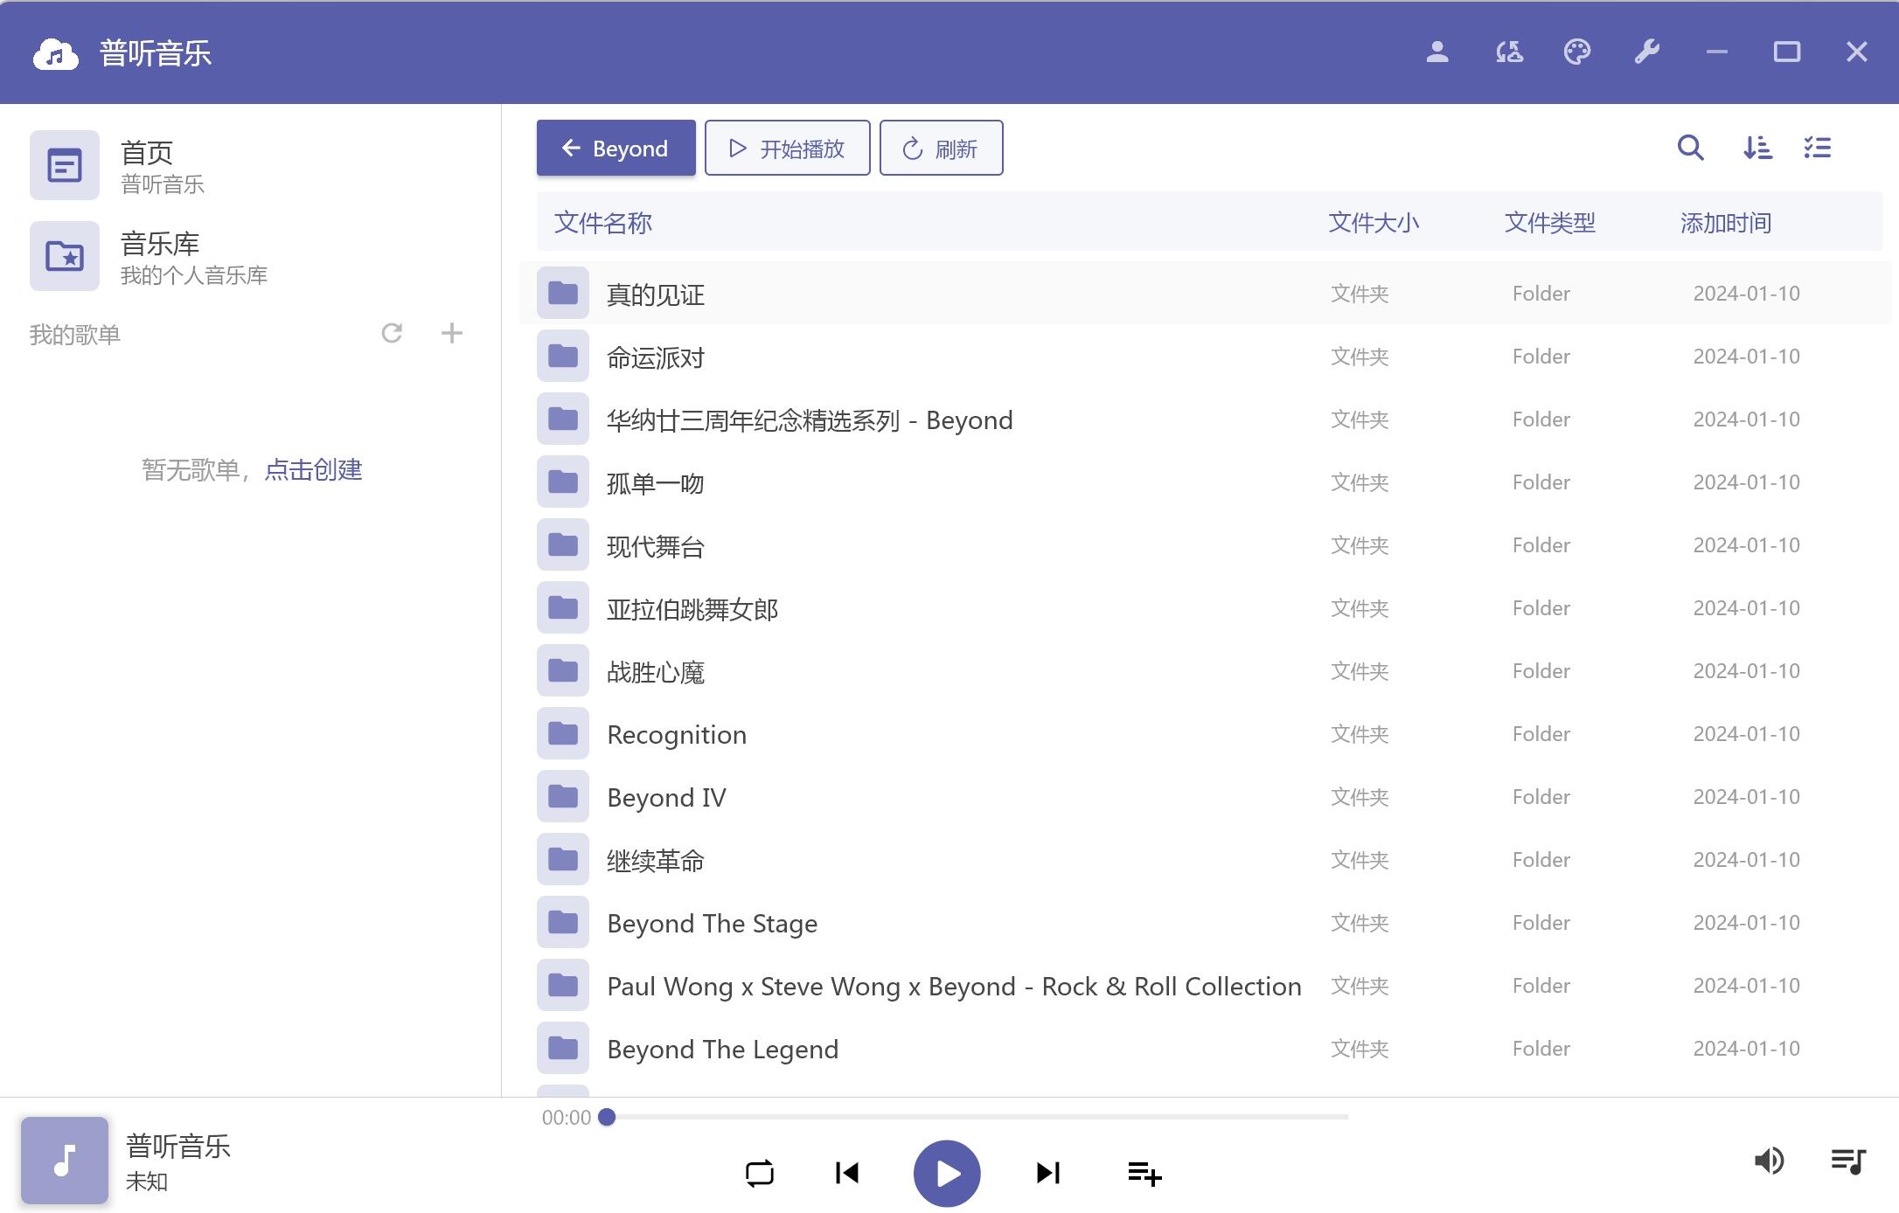This screenshot has height=1213, width=1899.
Task: Open settings wrench icon
Action: 1647,52
